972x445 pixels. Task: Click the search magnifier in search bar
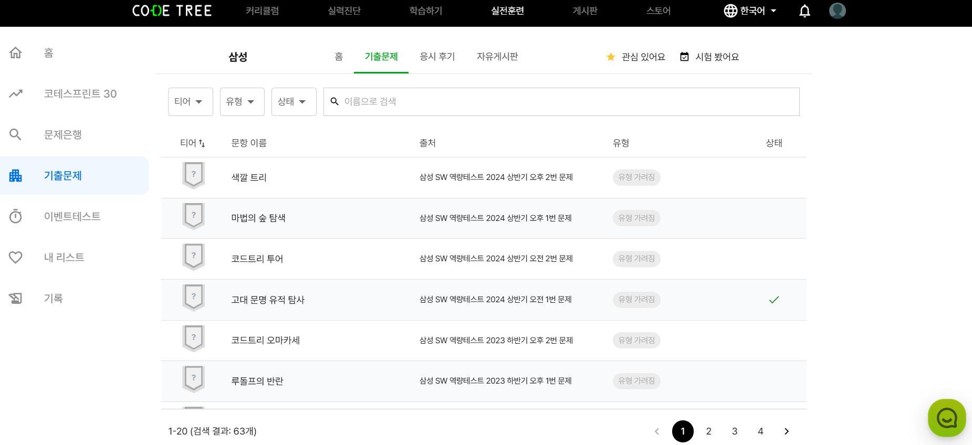coord(335,101)
